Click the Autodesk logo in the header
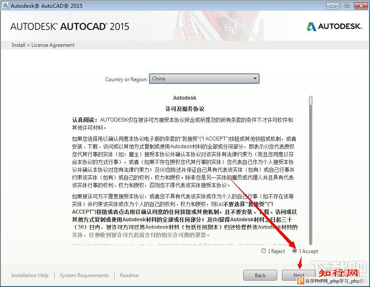The width and height of the screenshot is (370, 287). click(x=334, y=26)
